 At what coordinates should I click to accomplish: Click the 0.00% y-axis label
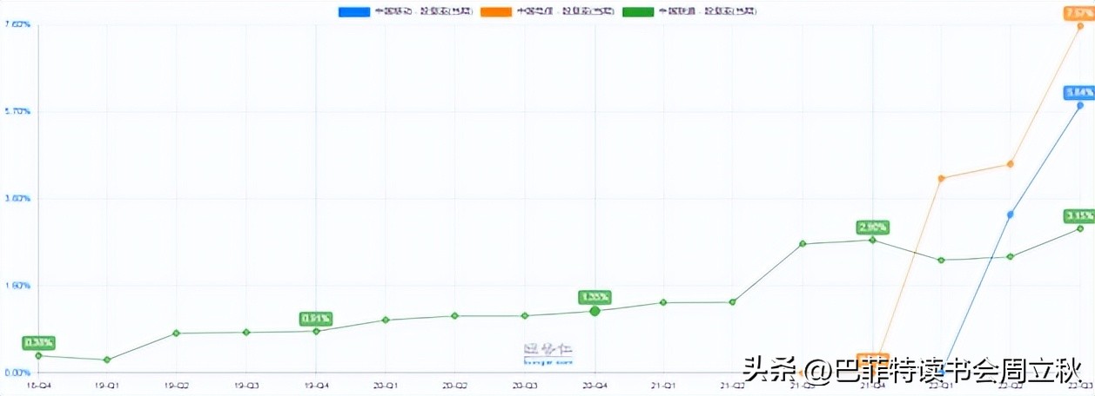[18, 373]
